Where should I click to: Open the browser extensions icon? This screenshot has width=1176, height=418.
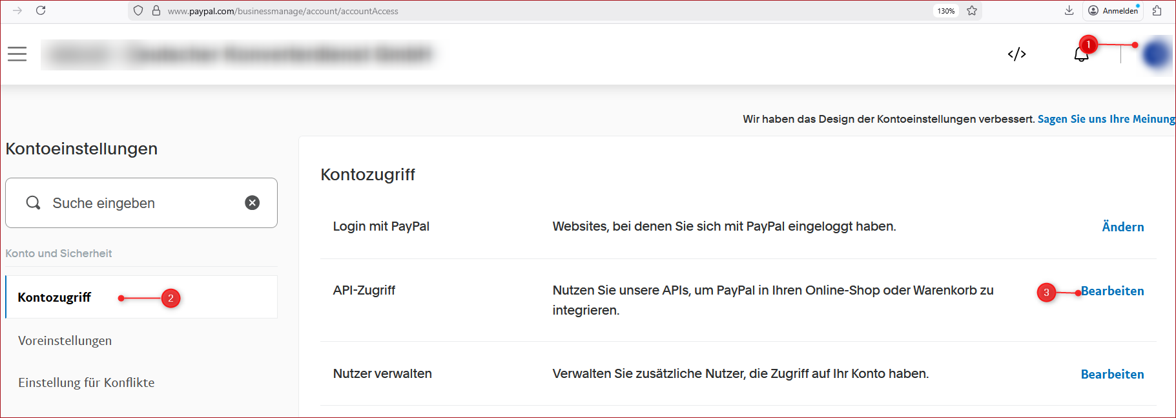pyautogui.click(x=1157, y=10)
